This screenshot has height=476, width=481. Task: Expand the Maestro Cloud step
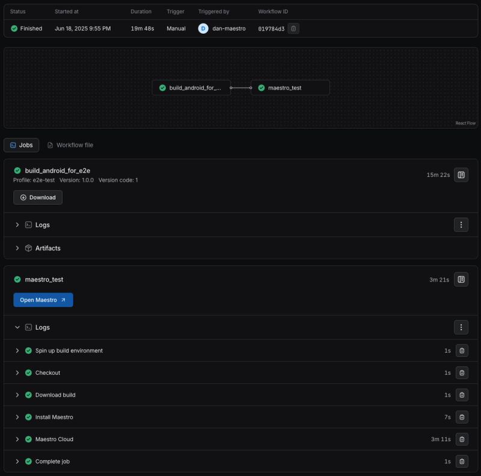(x=17, y=439)
